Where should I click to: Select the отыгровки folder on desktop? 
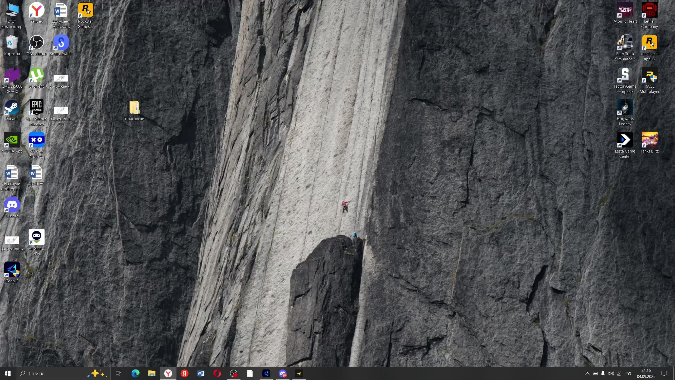point(134,108)
